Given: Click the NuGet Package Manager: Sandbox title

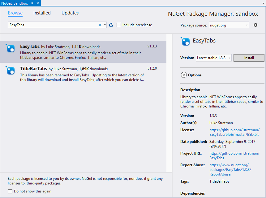Looking at the screenshot, I should tap(213, 14).
